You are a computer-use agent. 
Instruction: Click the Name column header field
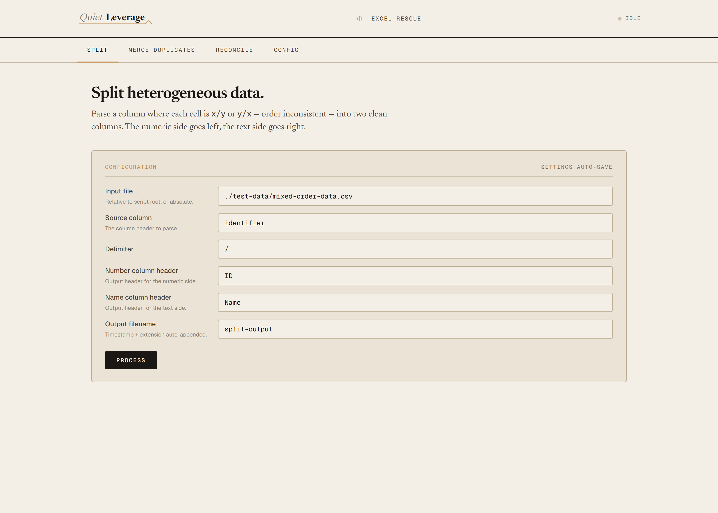point(415,303)
